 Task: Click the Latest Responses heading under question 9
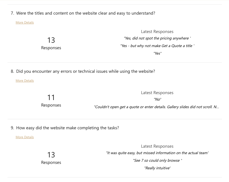point(157,146)
